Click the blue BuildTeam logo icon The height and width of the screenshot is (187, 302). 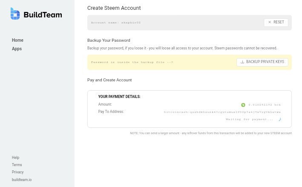15,14
